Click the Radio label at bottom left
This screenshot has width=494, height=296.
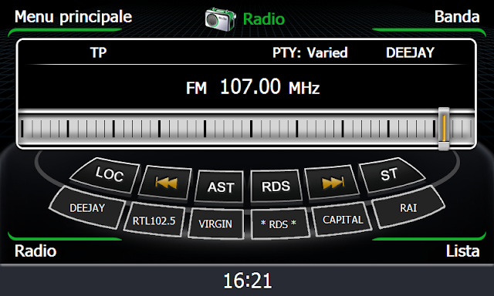click(36, 251)
